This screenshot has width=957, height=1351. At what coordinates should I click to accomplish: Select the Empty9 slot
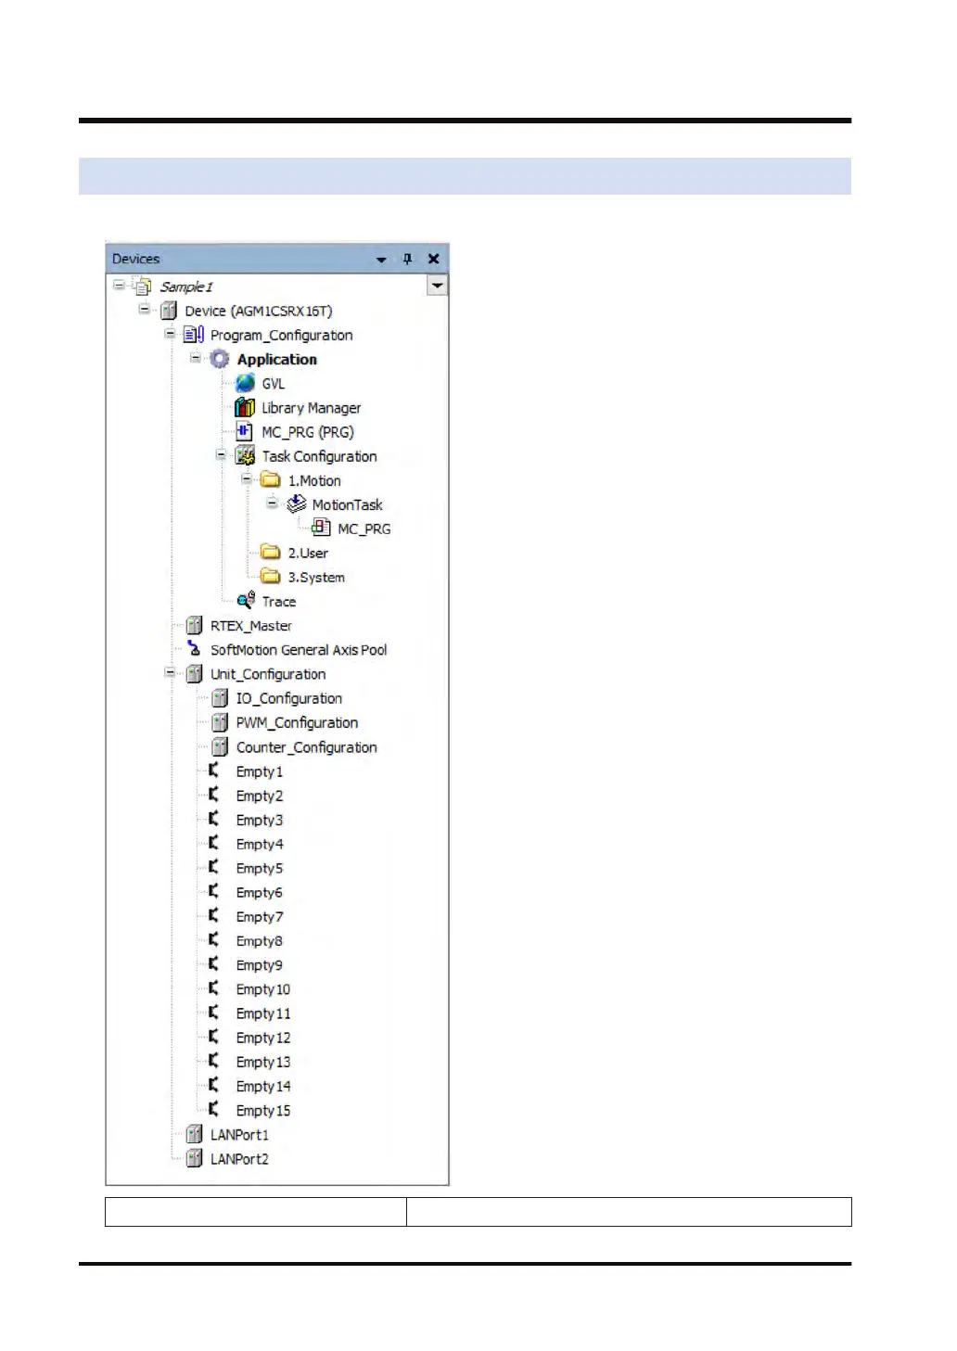point(260,965)
